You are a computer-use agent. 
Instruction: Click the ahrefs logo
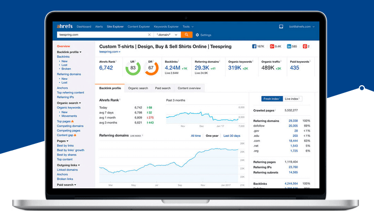[64, 26]
